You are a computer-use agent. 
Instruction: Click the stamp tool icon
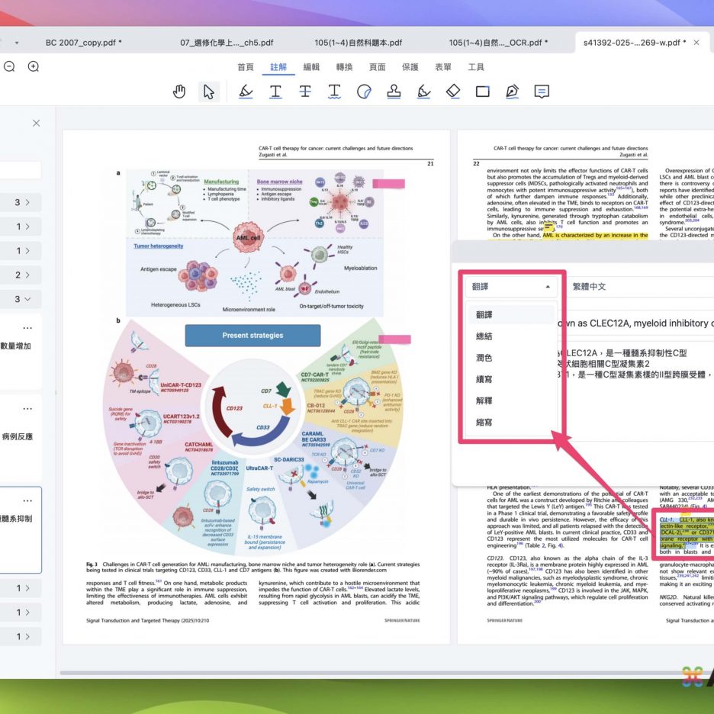(394, 92)
